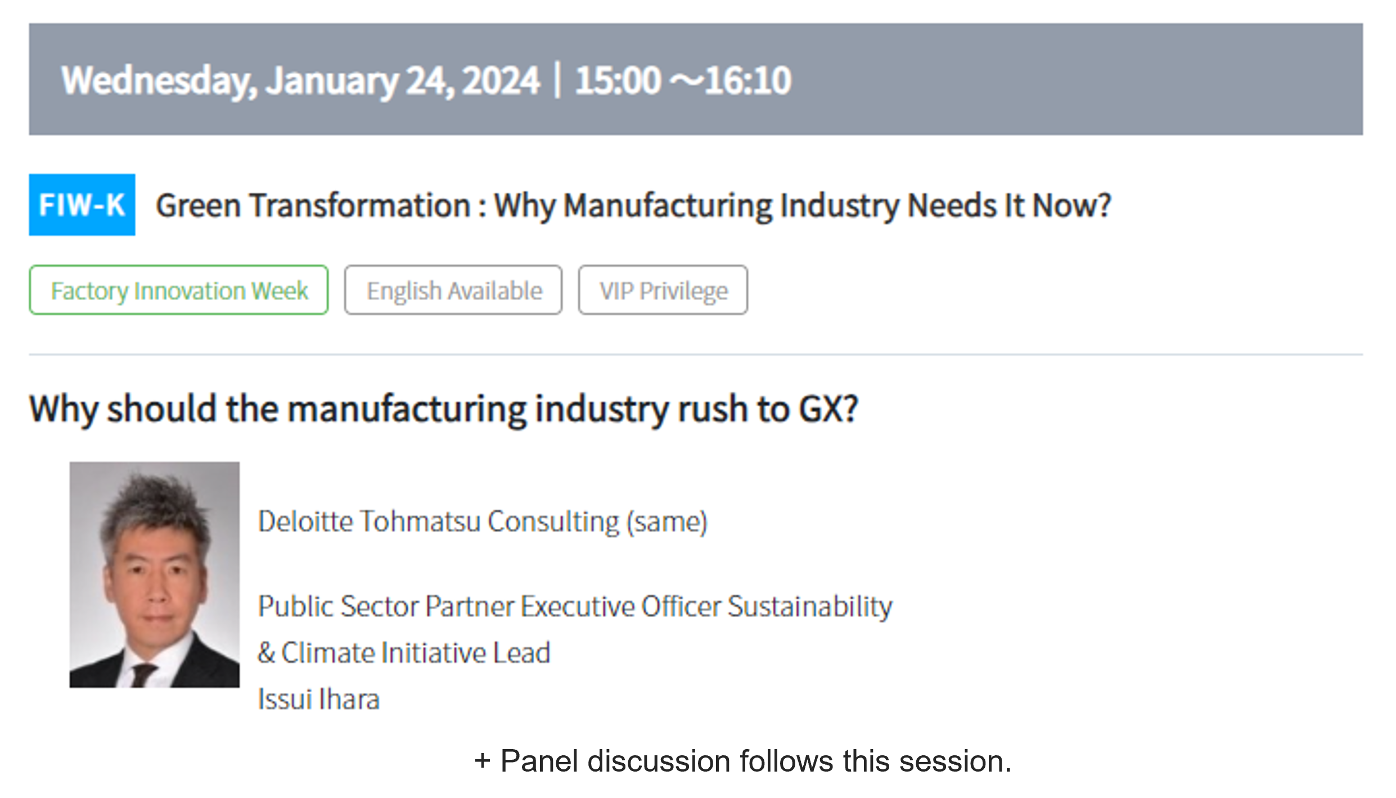Open the Green Transformation session title

pyautogui.click(x=633, y=206)
